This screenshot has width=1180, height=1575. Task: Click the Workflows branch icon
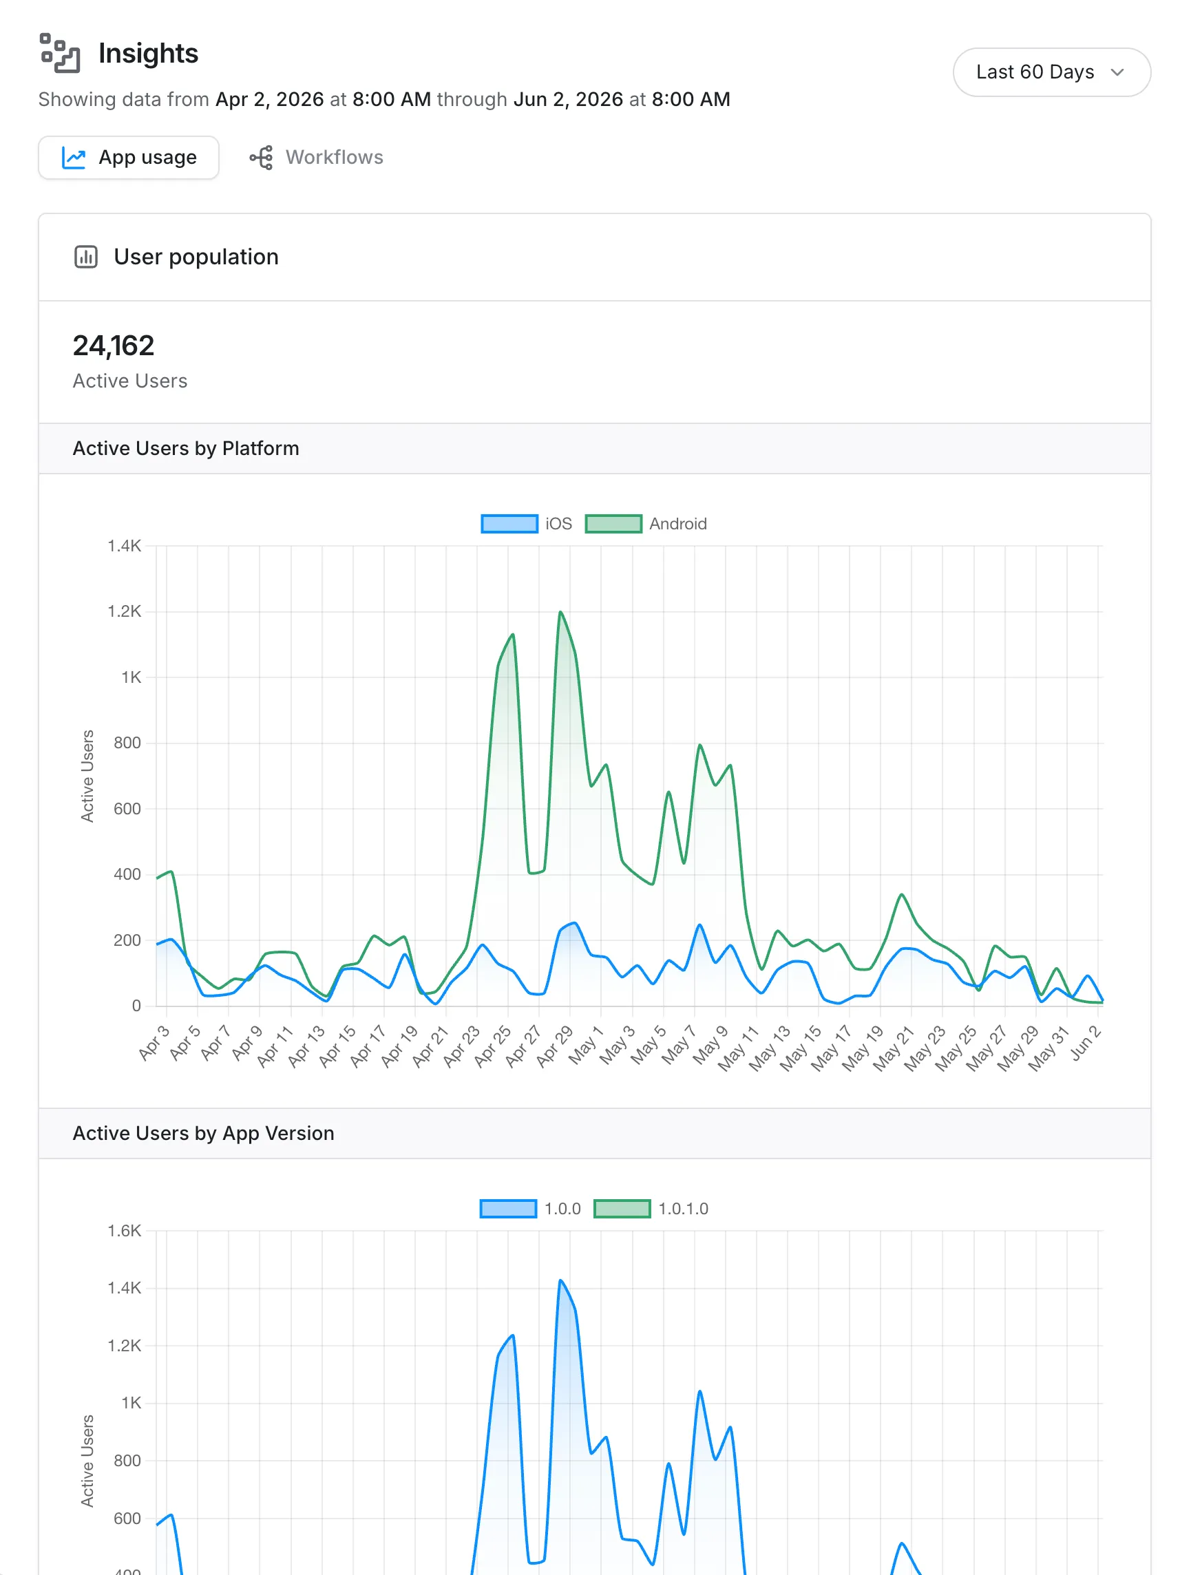pyautogui.click(x=262, y=158)
